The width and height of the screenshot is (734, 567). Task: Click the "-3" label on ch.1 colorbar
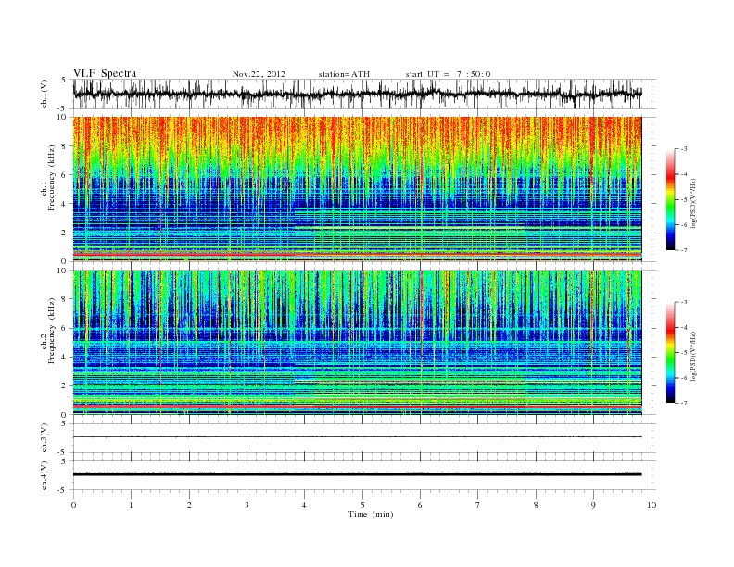point(684,149)
